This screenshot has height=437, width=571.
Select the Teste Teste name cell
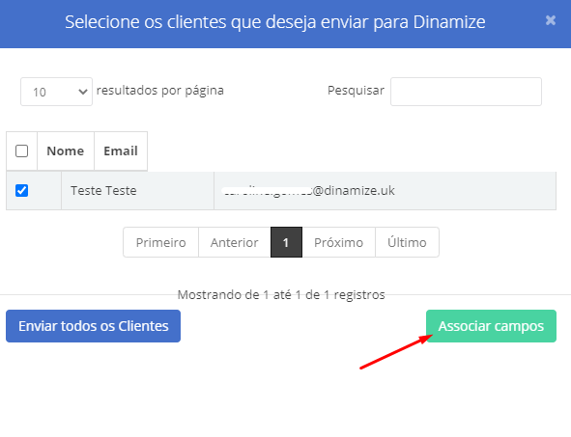click(137, 190)
